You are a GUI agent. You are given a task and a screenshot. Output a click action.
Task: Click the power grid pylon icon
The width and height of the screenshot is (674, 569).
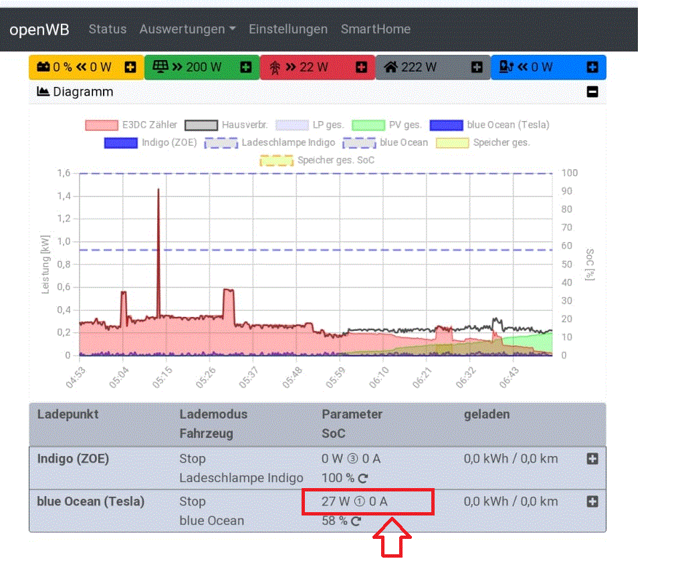click(x=275, y=67)
